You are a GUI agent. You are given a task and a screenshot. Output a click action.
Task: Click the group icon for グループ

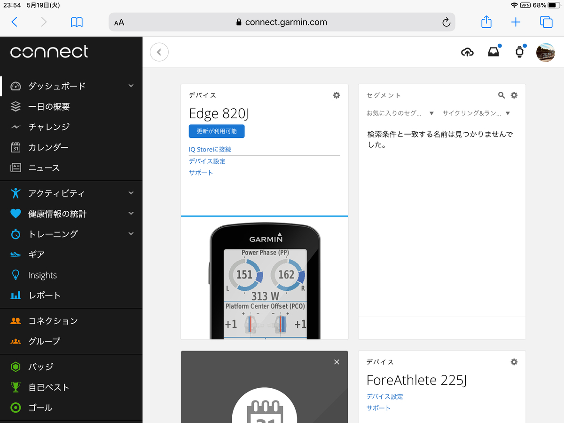coord(16,341)
